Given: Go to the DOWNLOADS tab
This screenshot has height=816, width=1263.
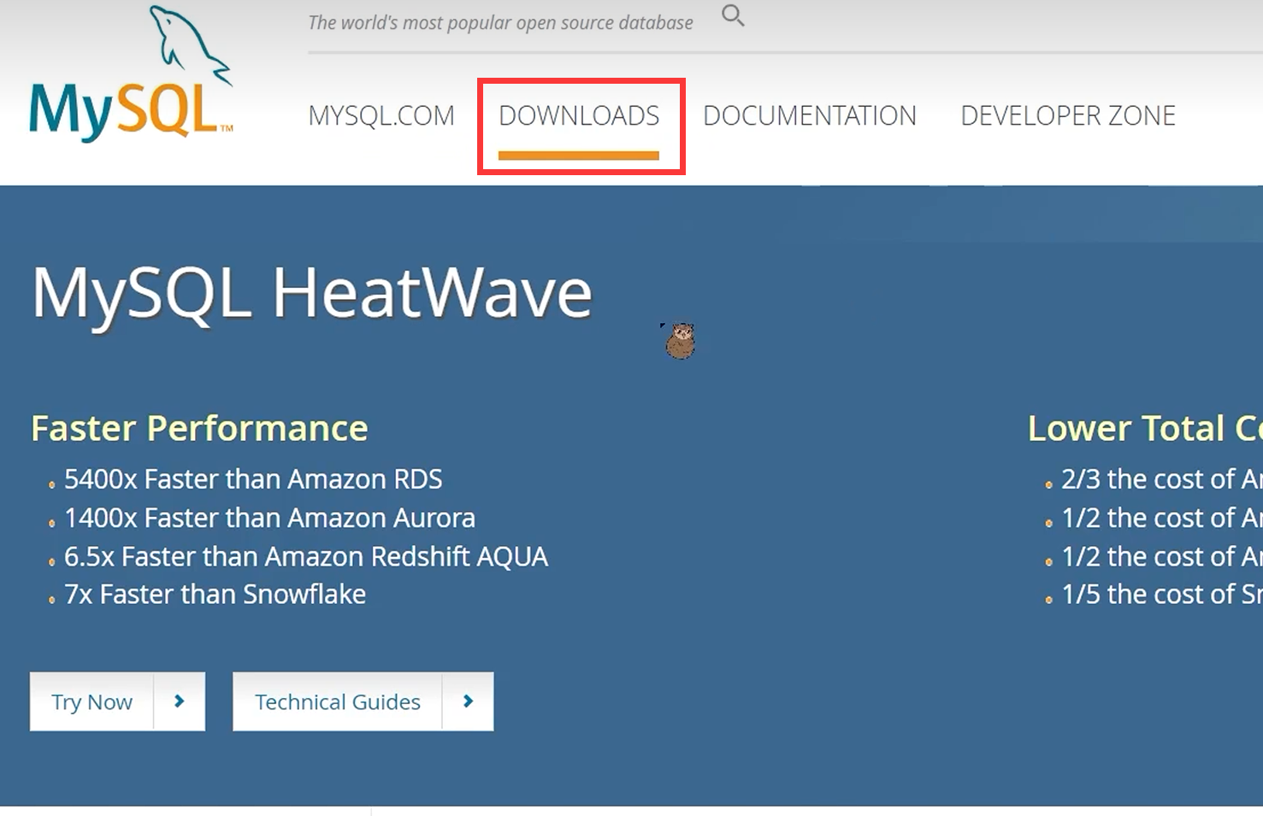Looking at the screenshot, I should pos(579,115).
